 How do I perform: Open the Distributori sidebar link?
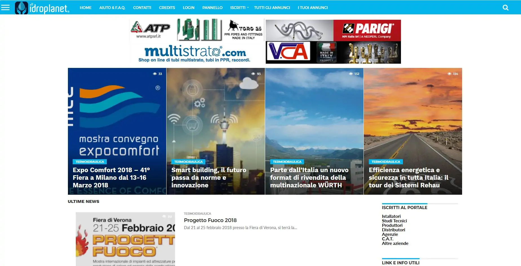tap(393, 230)
